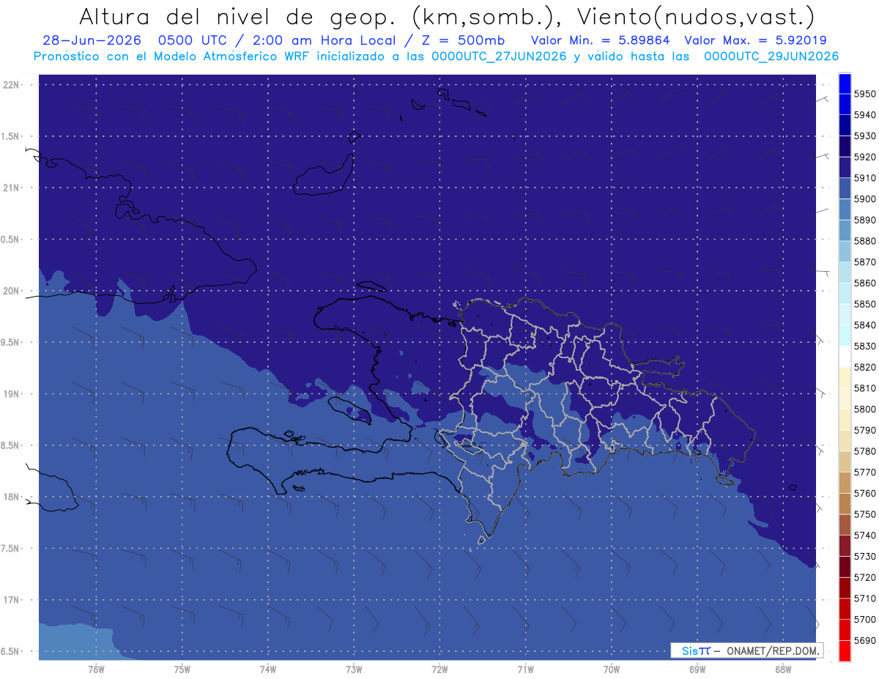Click the legend swatch between 5760 and 5770
879x679 pixels.
[x=844, y=483]
